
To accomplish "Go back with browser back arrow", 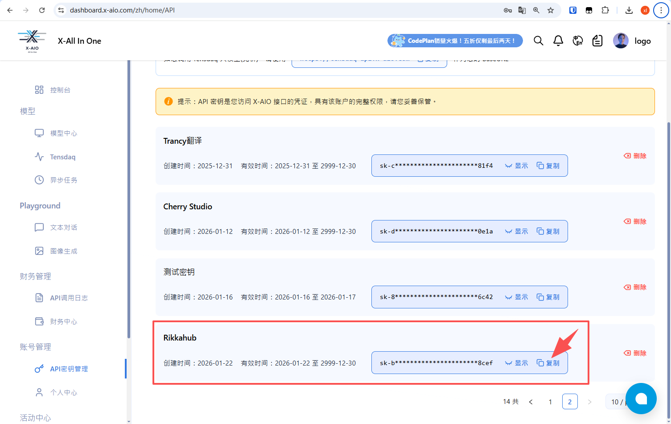I will pyautogui.click(x=10, y=10).
